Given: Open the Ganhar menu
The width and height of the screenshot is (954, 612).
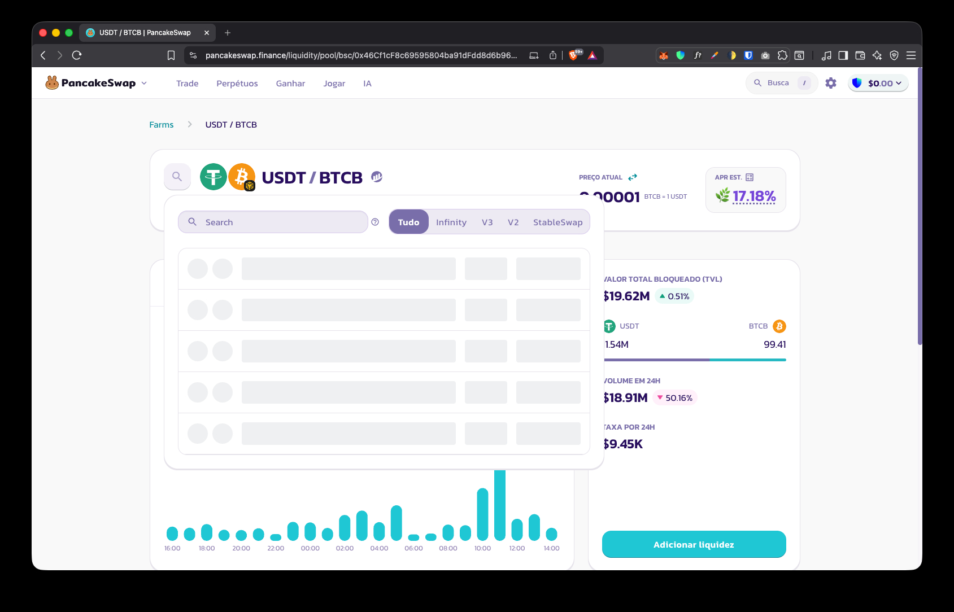Looking at the screenshot, I should 290,84.
